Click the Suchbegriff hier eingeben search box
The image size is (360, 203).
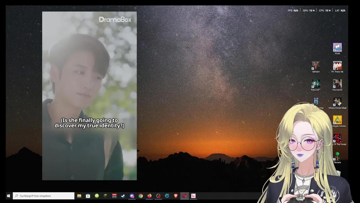(x=44, y=196)
